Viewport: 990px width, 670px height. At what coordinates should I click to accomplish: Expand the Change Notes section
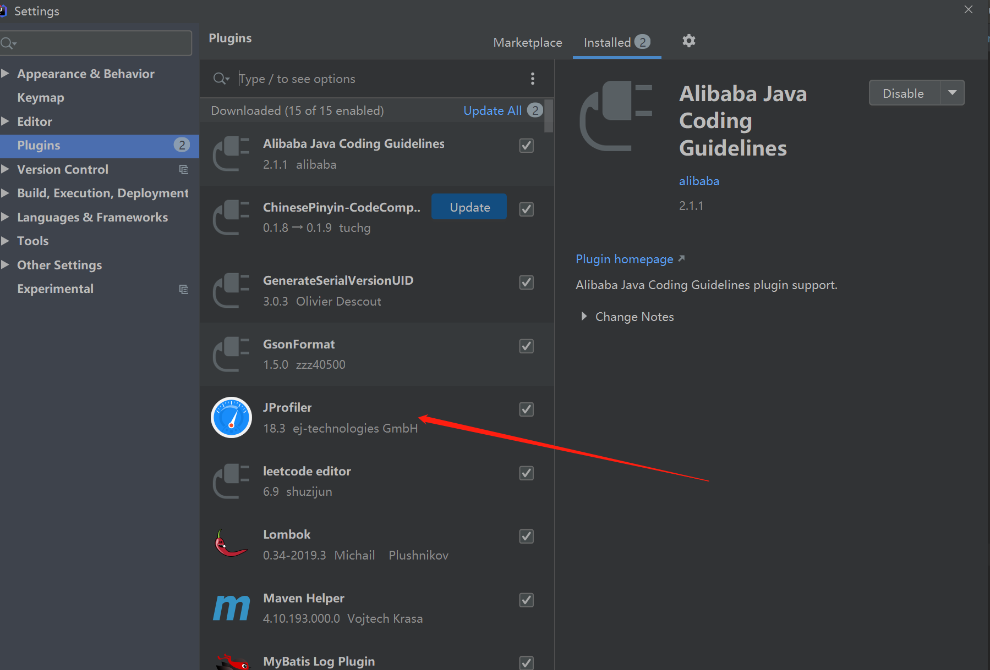tap(584, 316)
